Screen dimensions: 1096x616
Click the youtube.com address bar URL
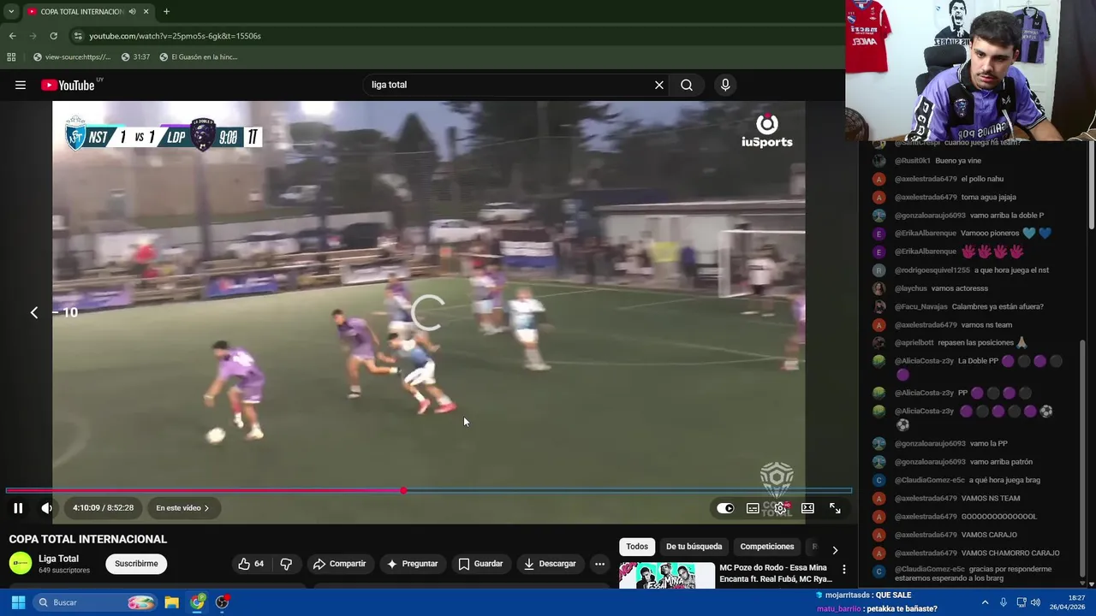click(175, 36)
